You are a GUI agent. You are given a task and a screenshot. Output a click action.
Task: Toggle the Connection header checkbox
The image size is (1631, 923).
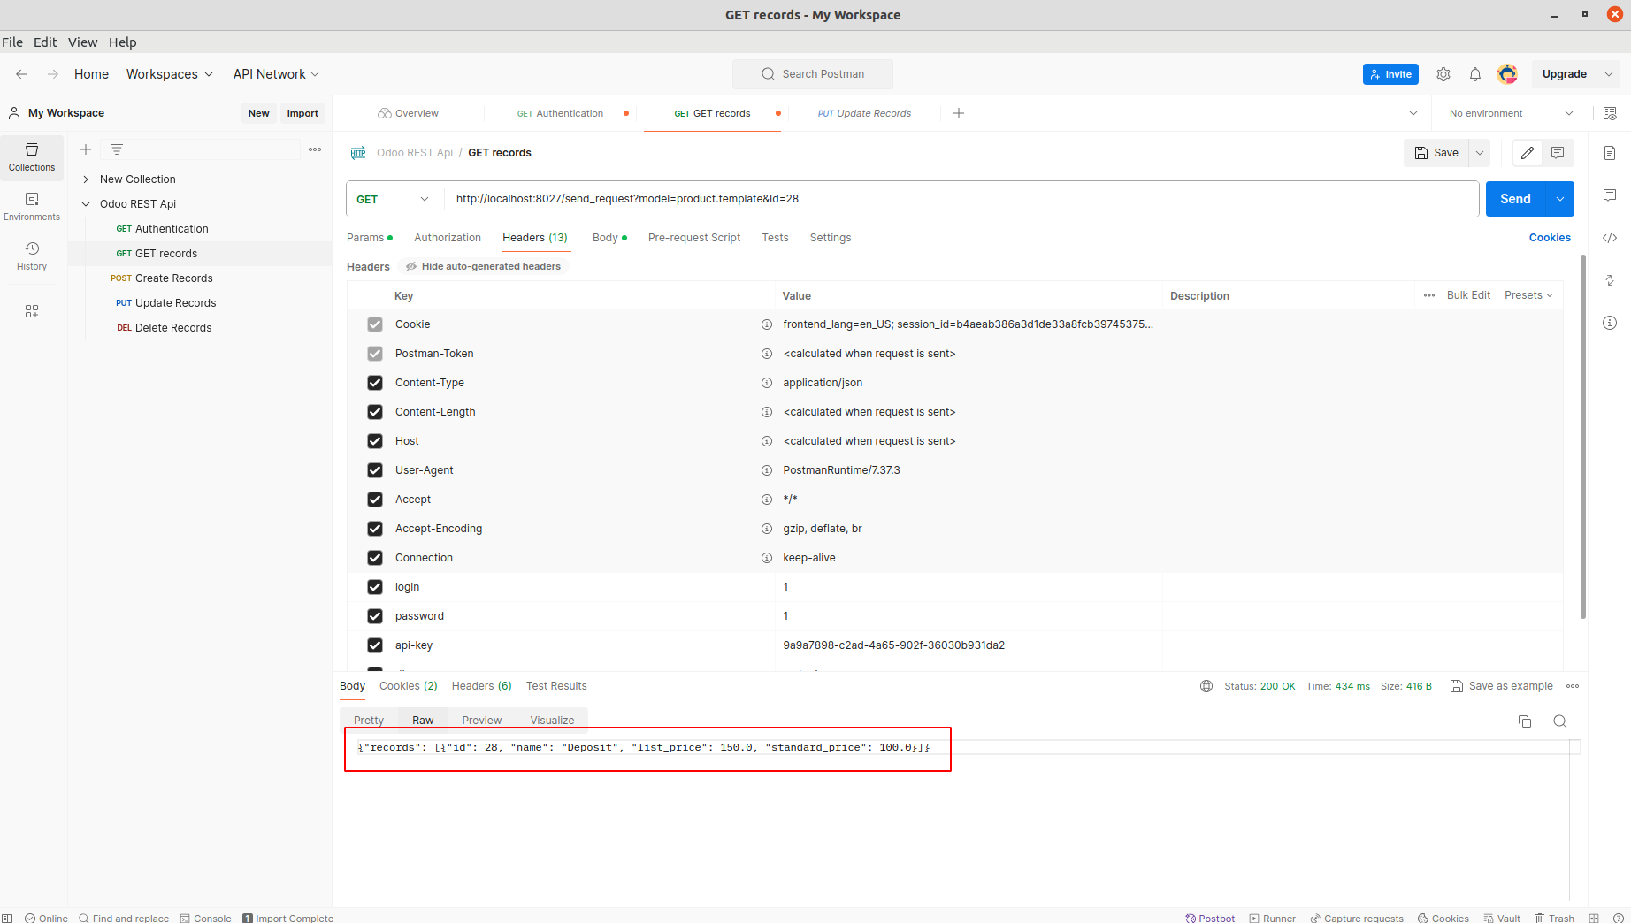(375, 558)
